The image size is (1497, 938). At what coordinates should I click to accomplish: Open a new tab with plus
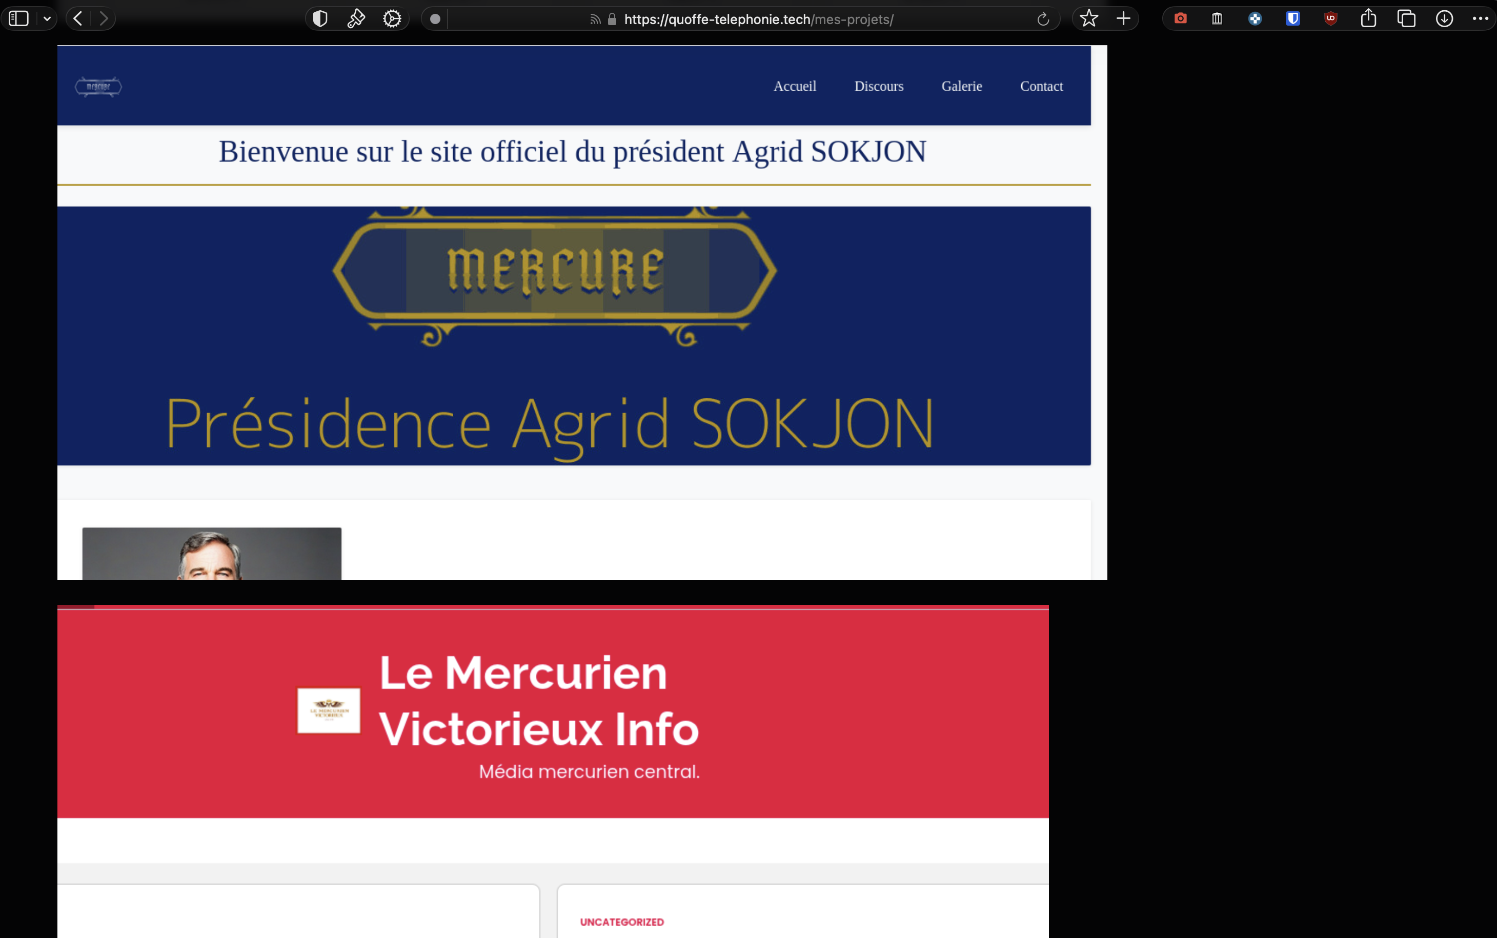[1124, 18]
